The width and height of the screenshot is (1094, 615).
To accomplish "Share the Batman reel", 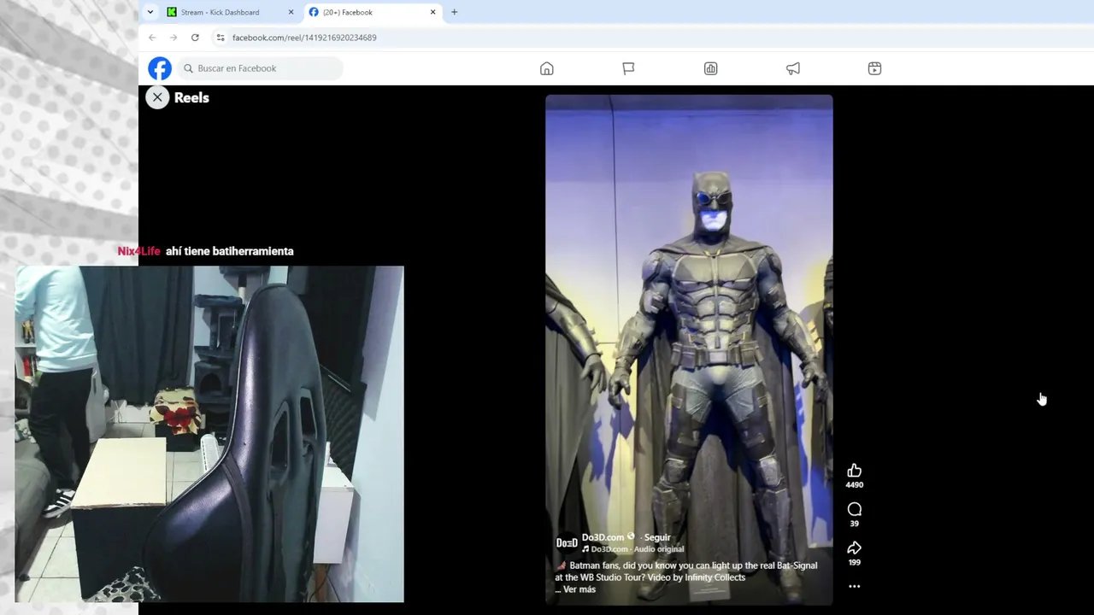I will coord(854,548).
